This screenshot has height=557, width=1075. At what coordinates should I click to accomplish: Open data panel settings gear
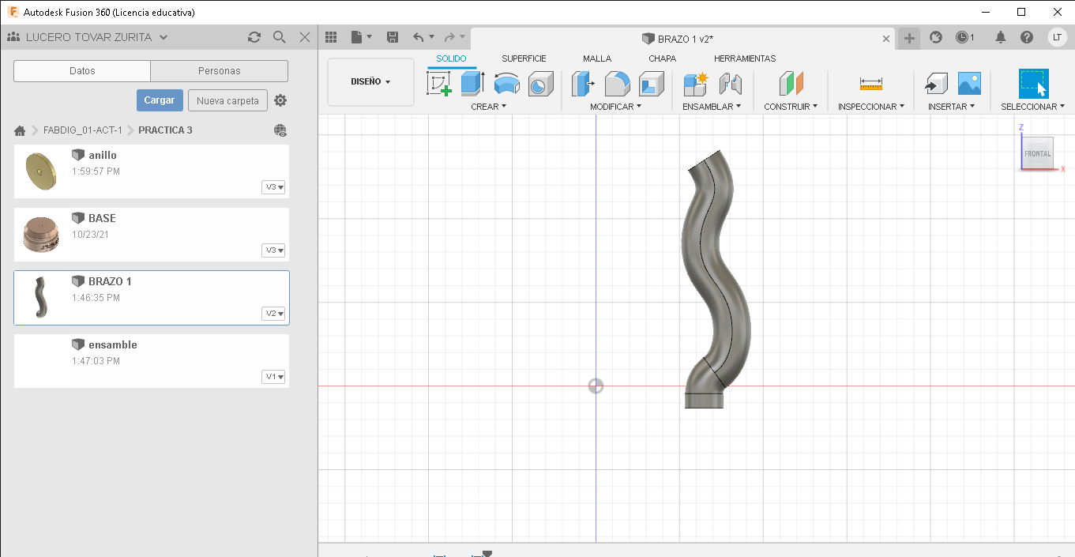click(280, 100)
